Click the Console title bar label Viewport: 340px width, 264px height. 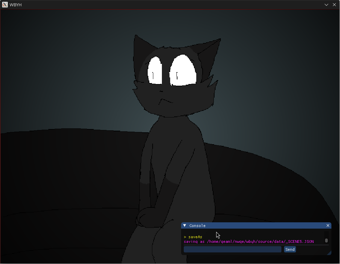click(197, 226)
